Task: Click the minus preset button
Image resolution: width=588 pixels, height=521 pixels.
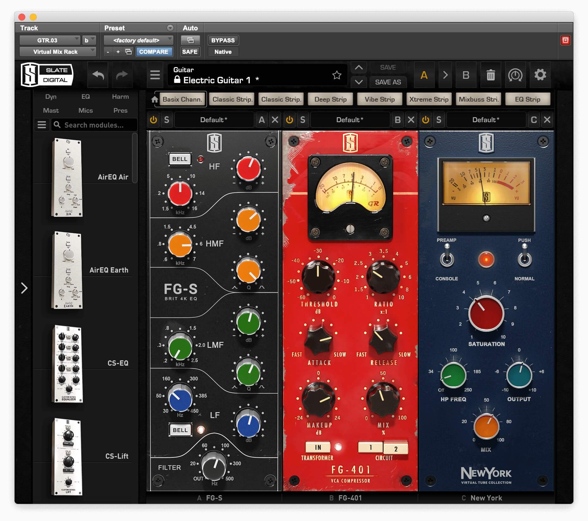Action: click(x=108, y=52)
